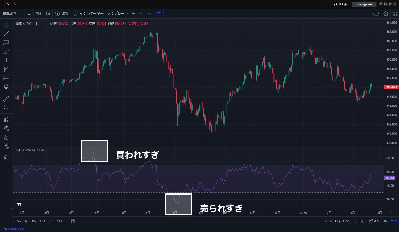Select the Fibonacci retracement tool
This screenshot has height=232, width=399.
6,43
